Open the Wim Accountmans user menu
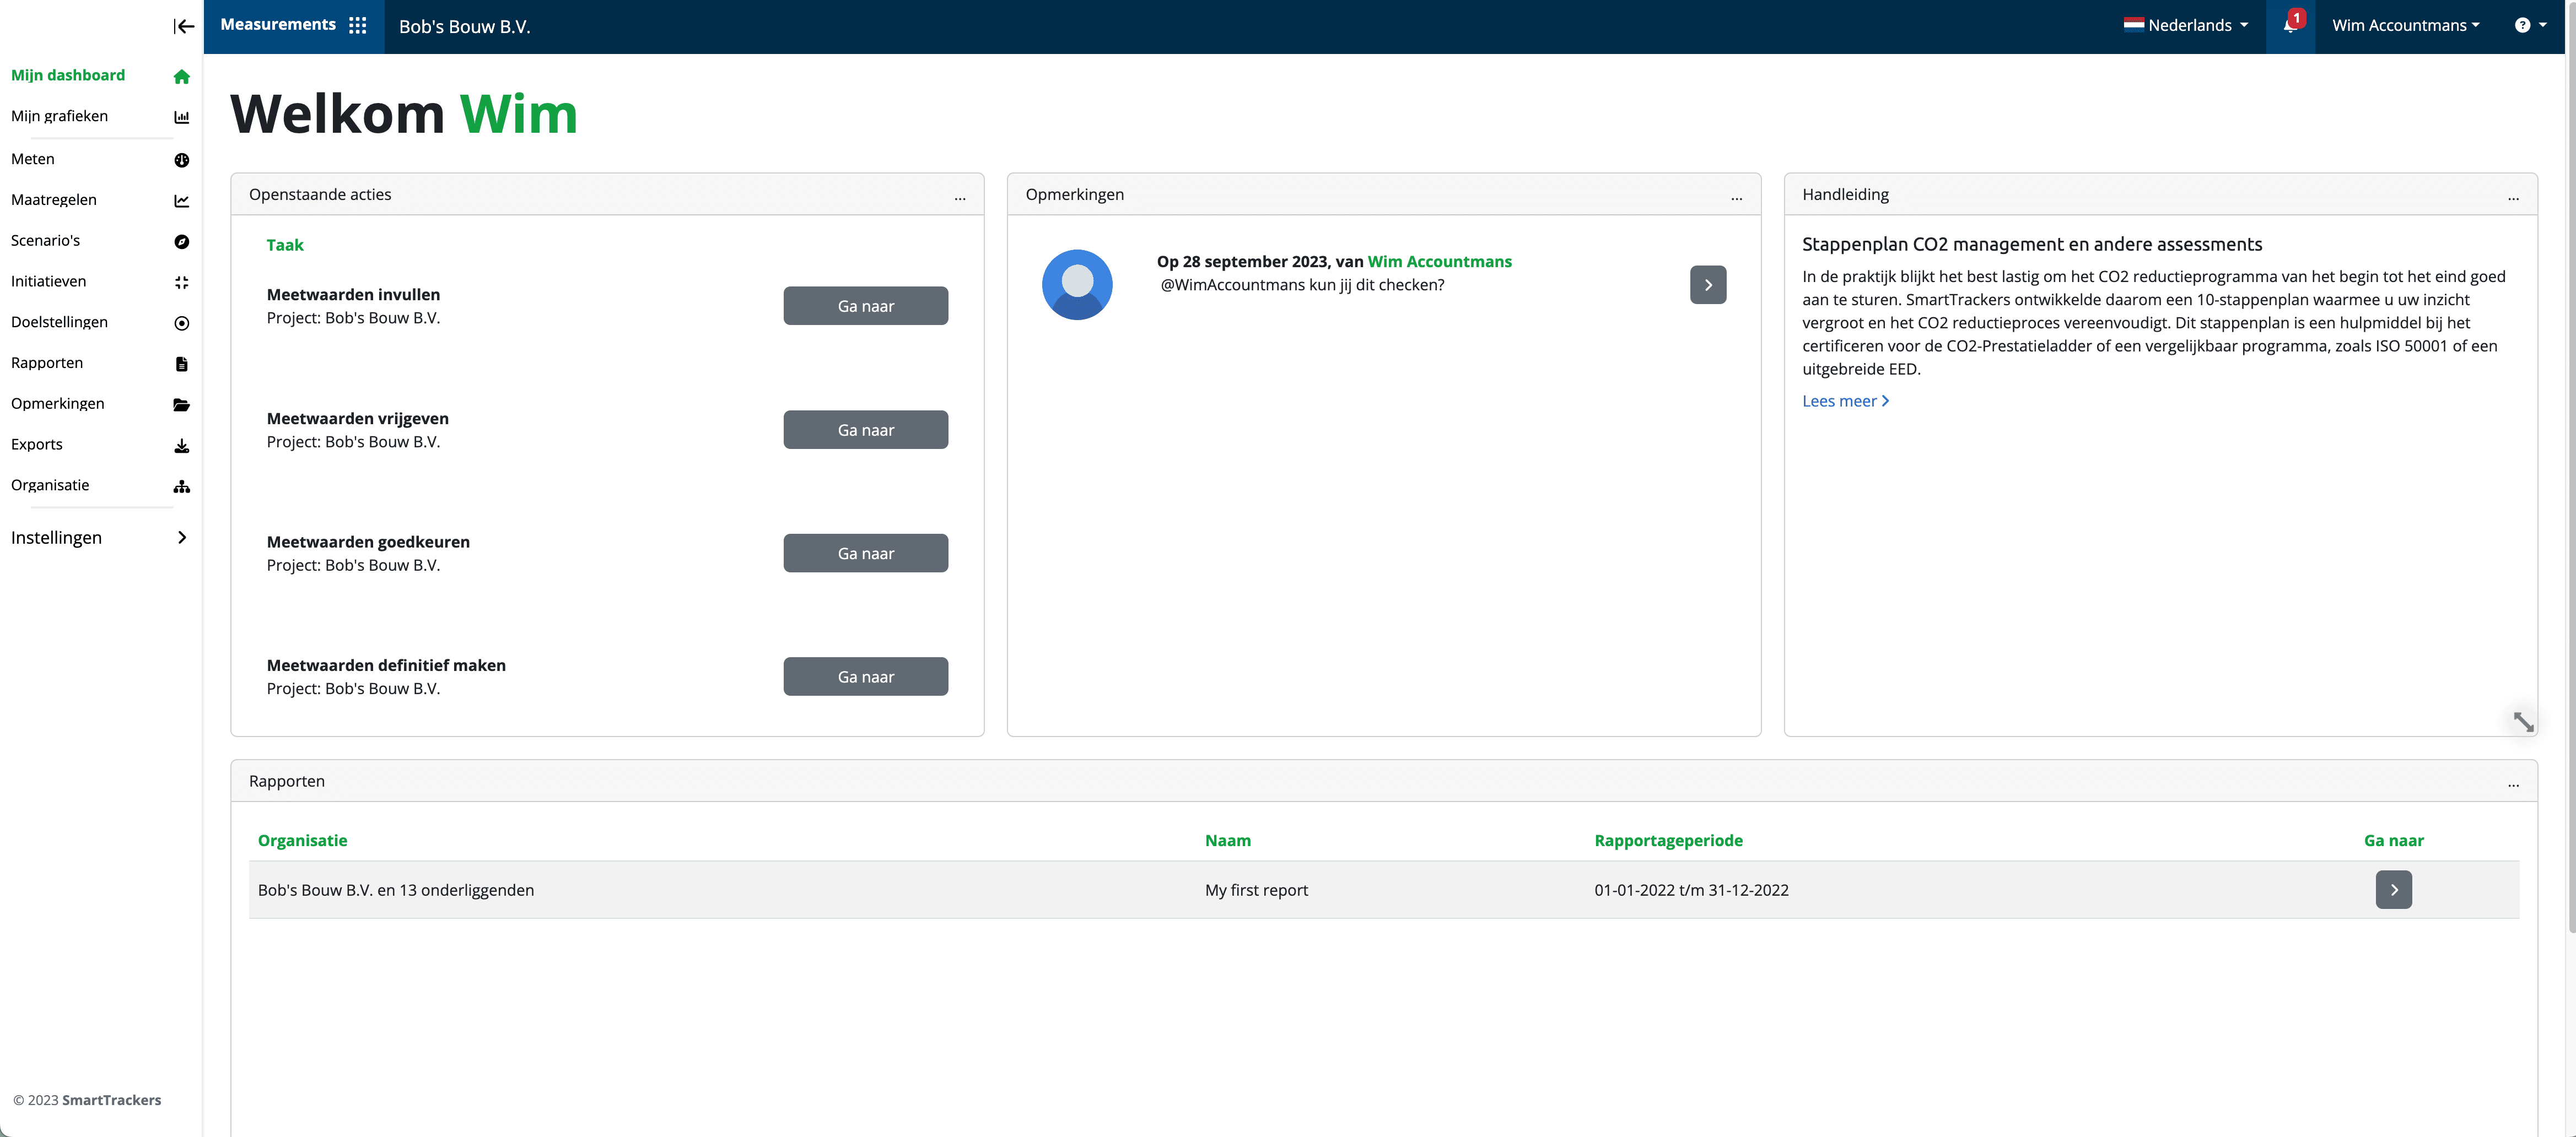 tap(2406, 25)
